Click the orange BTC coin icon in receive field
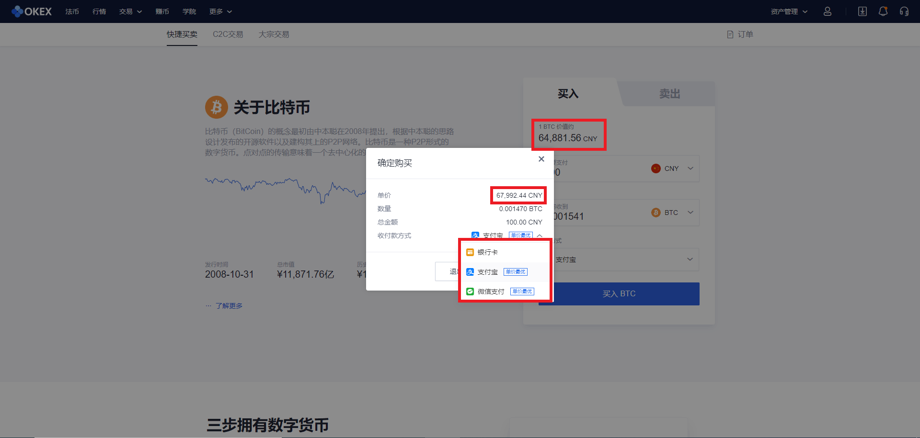The height and width of the screenshot is (438, 920). pyautogui.click(x=656, y=213)
